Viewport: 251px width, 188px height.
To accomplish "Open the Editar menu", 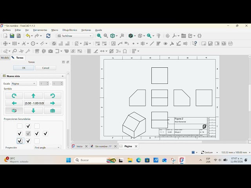I will 18,30.
